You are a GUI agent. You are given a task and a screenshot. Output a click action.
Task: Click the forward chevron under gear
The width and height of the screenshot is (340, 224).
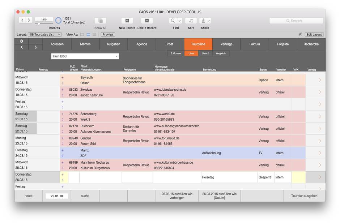click(35, 47)
